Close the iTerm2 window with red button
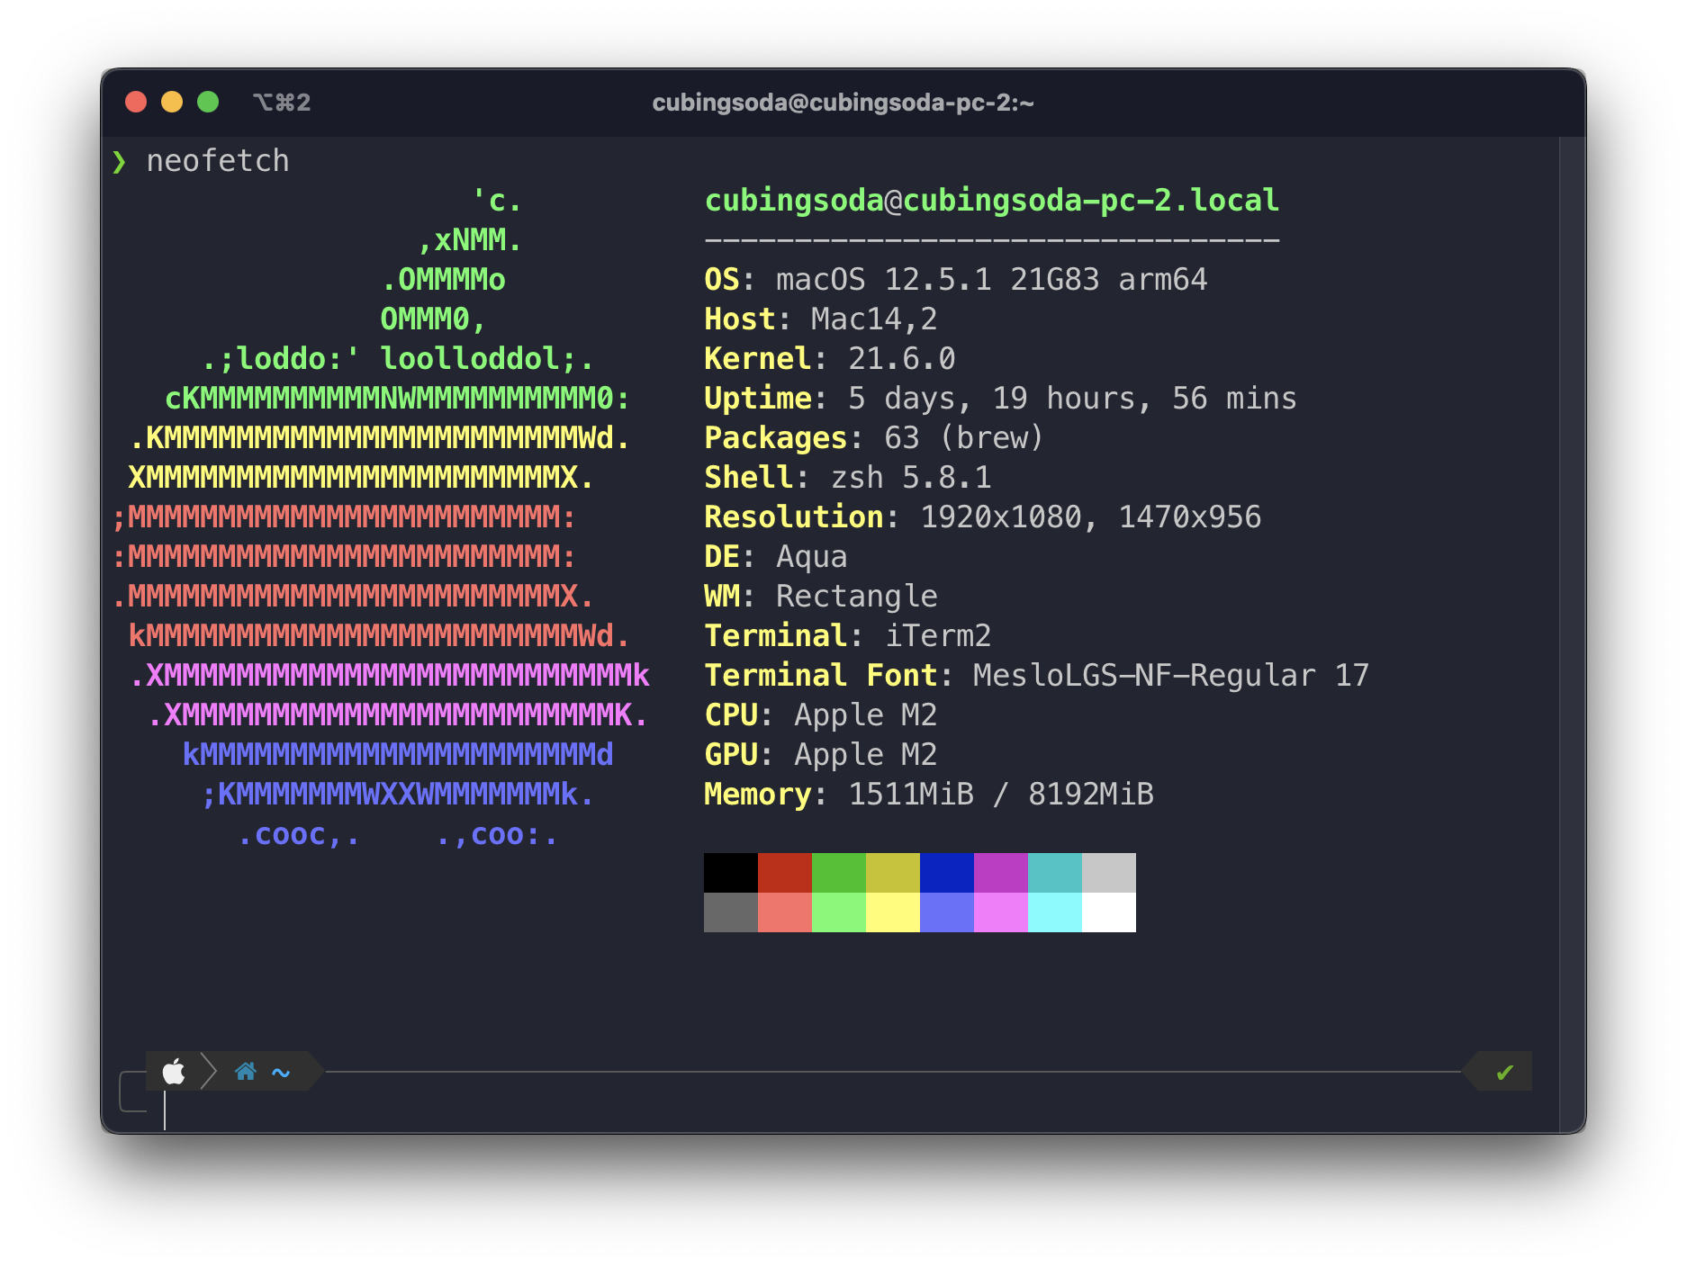This screenshot has width=1687, height=1267. pyautogui.click(x=136, y=102)
